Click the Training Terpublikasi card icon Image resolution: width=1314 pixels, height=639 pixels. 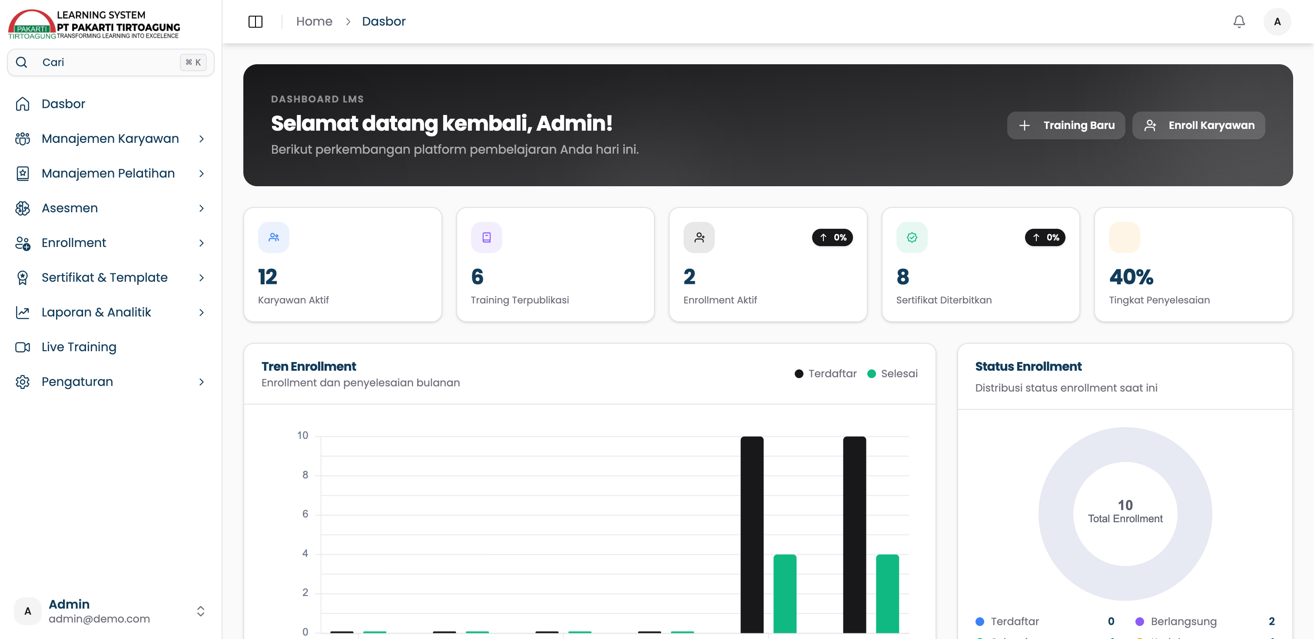486,237
